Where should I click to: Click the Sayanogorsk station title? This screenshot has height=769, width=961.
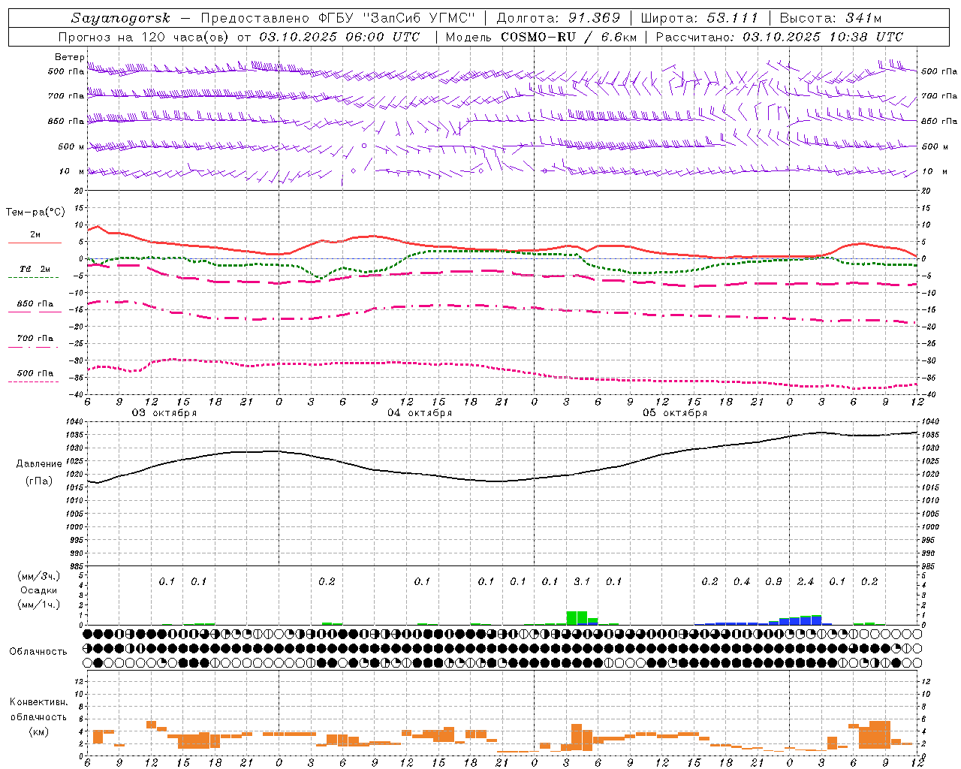[121, 18]
